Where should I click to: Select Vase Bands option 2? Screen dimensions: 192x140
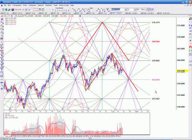(55, 10)
